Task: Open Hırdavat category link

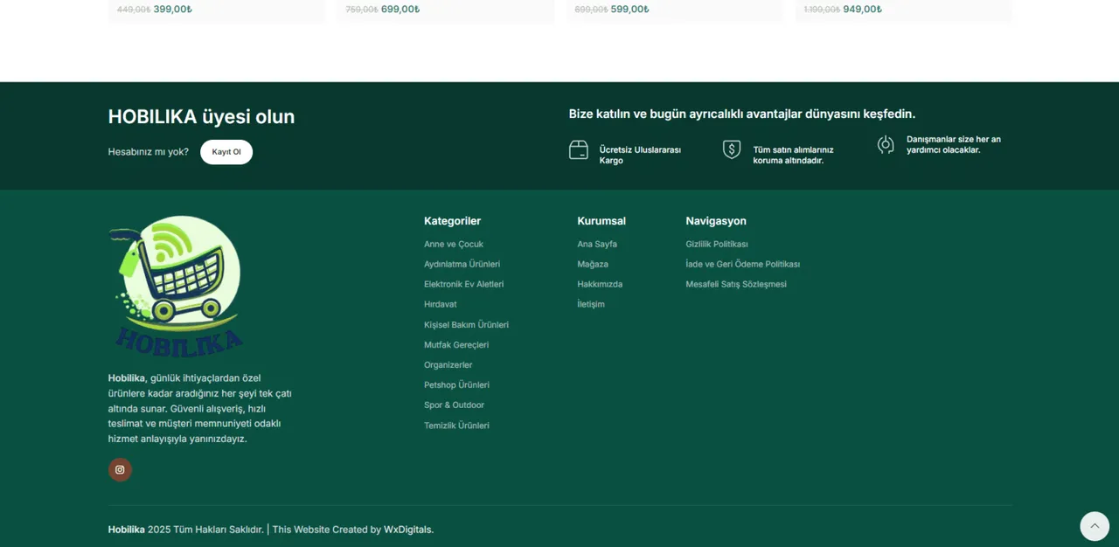Action: point(441,305)
